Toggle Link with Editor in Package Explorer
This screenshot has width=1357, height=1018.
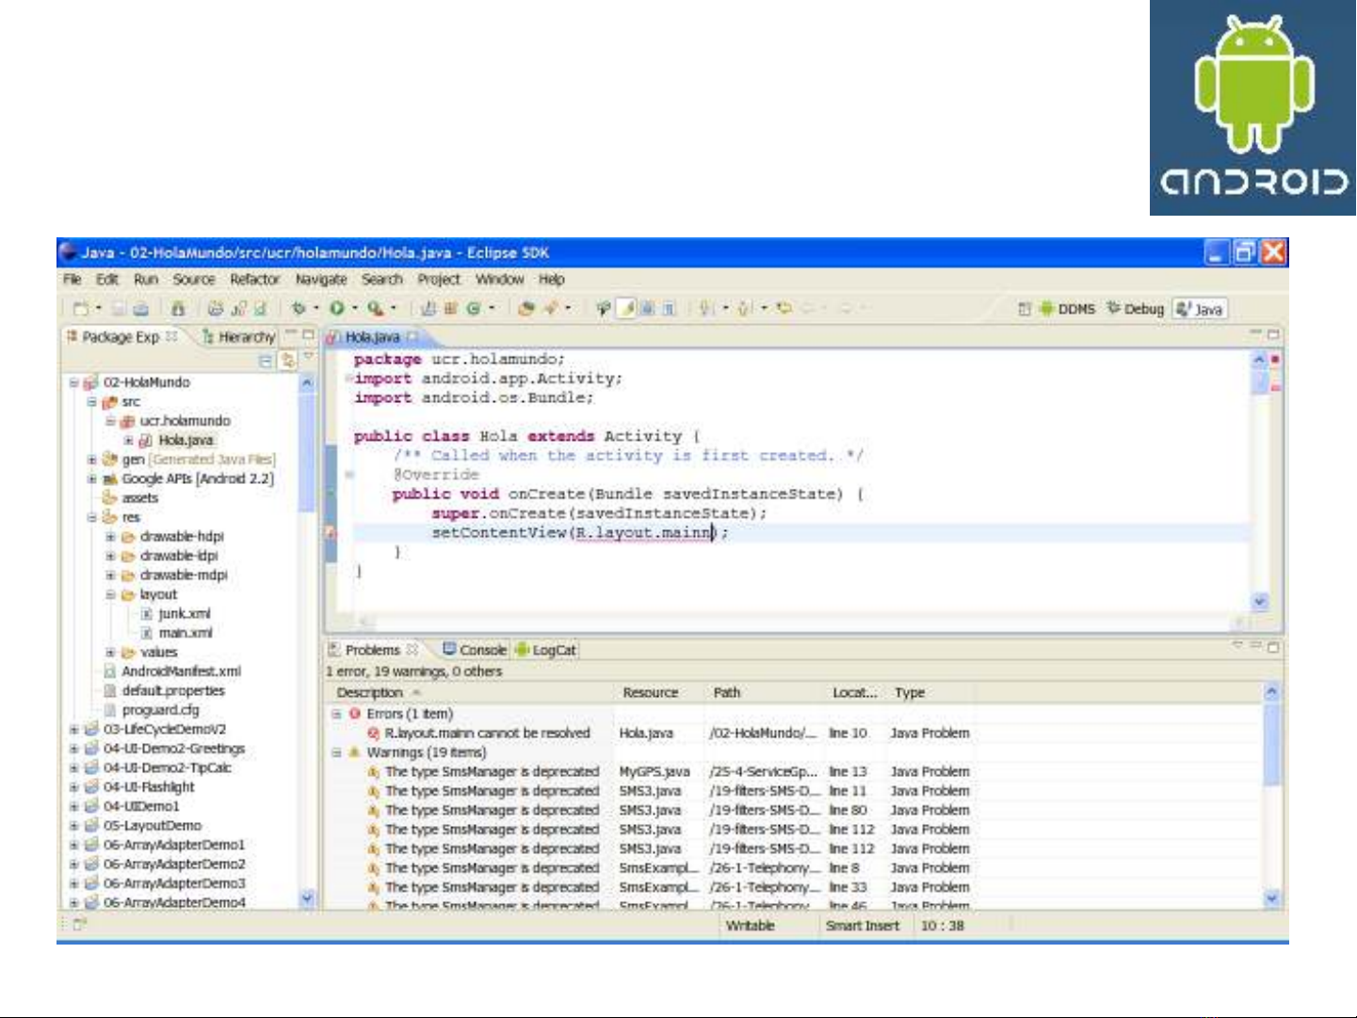click(287, 361)
